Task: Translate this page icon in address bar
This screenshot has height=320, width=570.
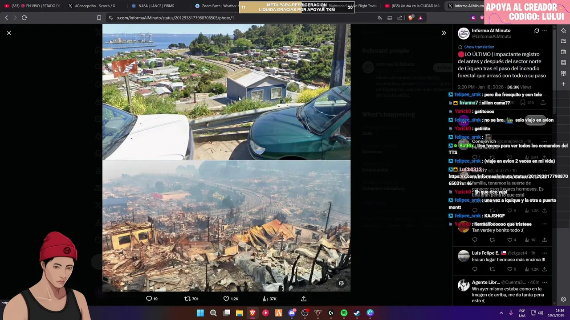Action: coord(379,18)
